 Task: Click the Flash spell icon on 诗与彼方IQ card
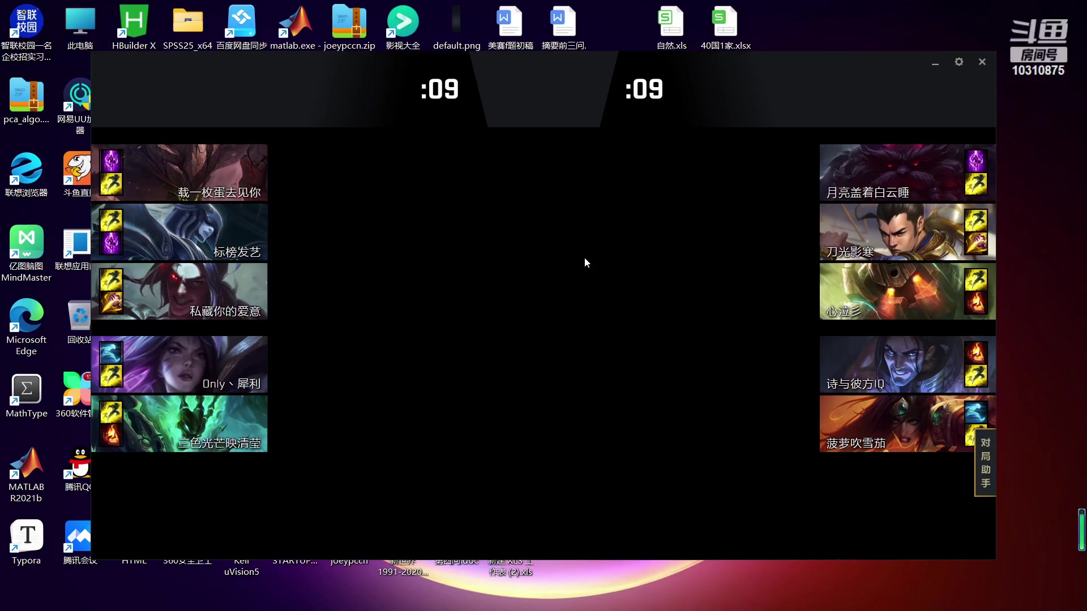click(976, 376)
